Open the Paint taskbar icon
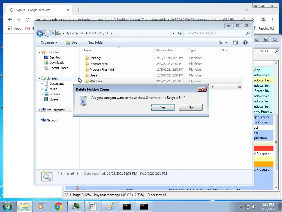The height and width of the screenshot is (212, 282). pyautogui.click(x=110, y=206)
